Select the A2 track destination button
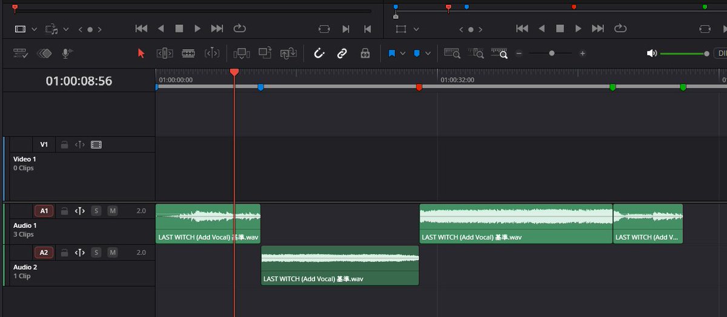 coord(44,253)
